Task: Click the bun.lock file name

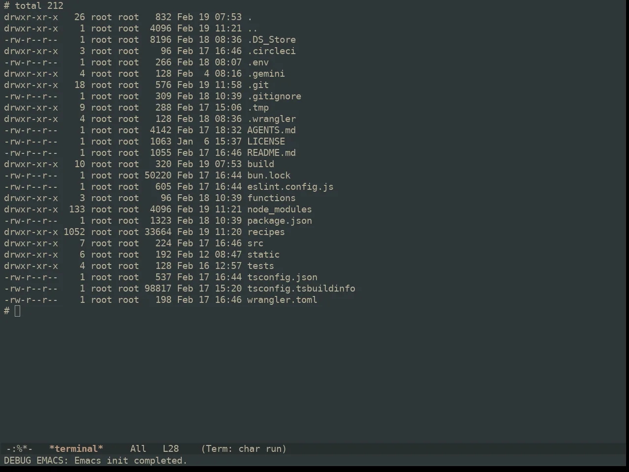Action: coord(269,176)
